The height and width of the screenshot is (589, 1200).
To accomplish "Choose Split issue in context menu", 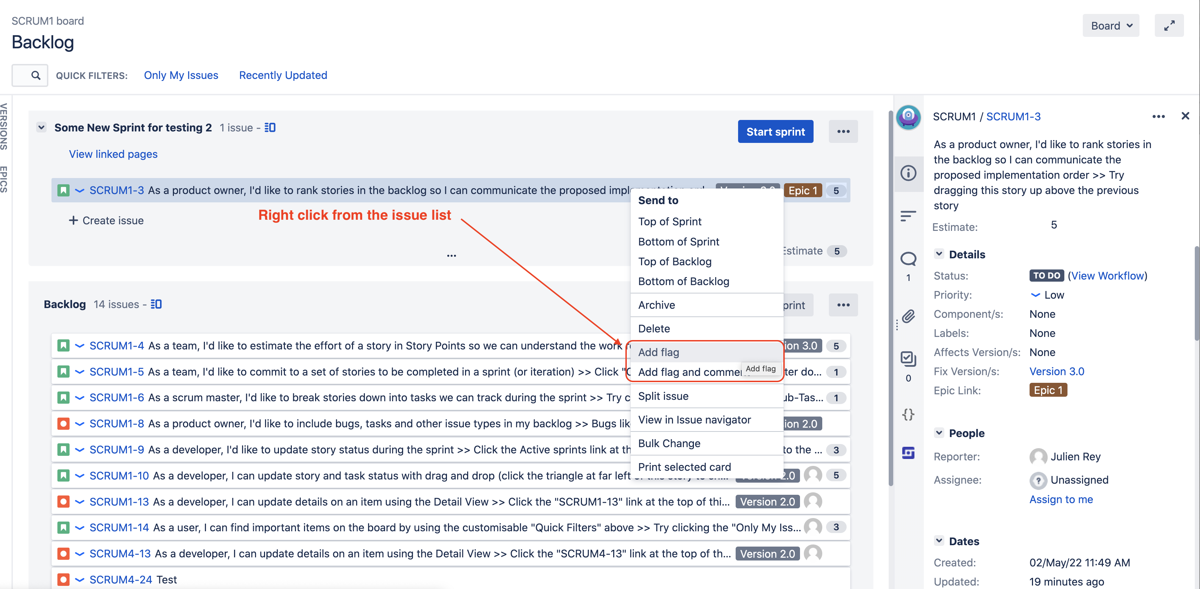I will [x=663, y=396].
